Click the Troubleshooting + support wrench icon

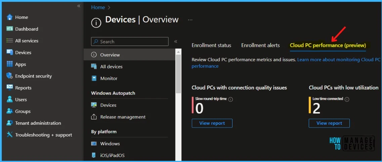(x=9, y=134)
